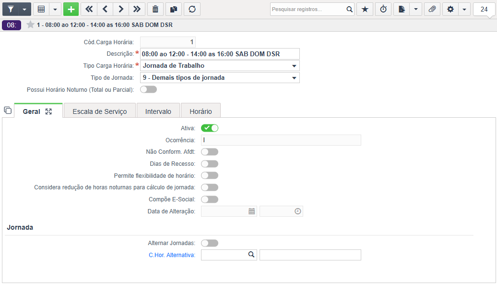497x284 pixels.
Task: Toggle Permite flexibilidade de horário
Action: [210, 176]
